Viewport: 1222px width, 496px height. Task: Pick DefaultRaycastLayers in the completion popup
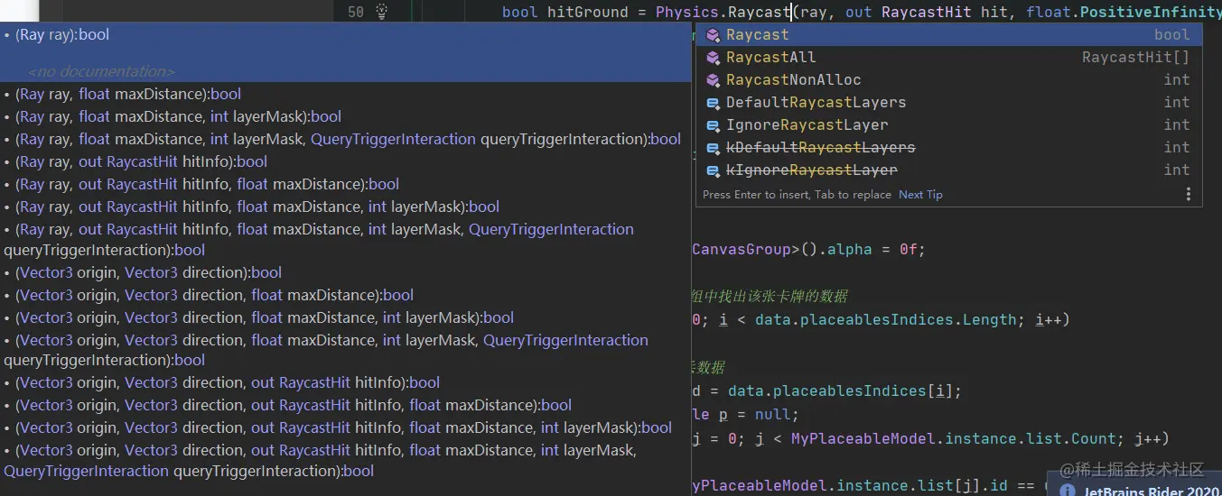[948, 102]
